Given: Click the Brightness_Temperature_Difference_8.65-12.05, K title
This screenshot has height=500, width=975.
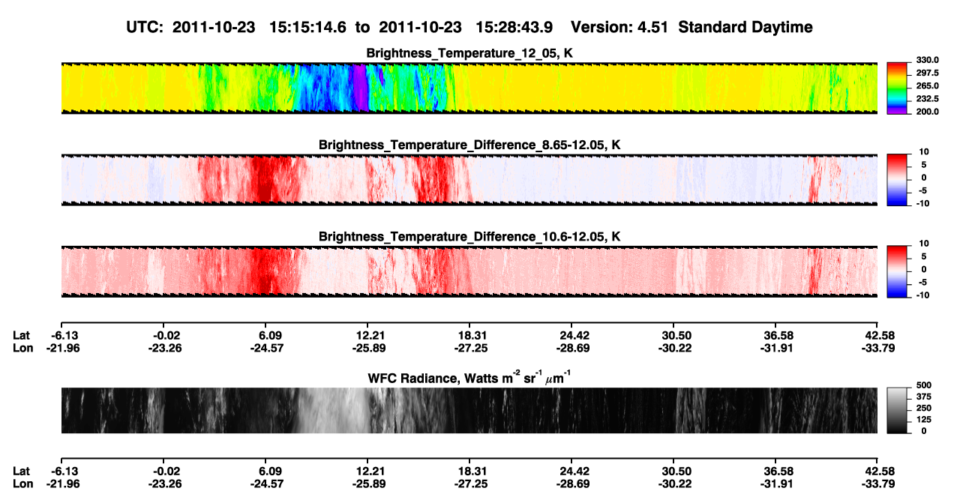Looking at the screenshot, I should coord(470,144).
